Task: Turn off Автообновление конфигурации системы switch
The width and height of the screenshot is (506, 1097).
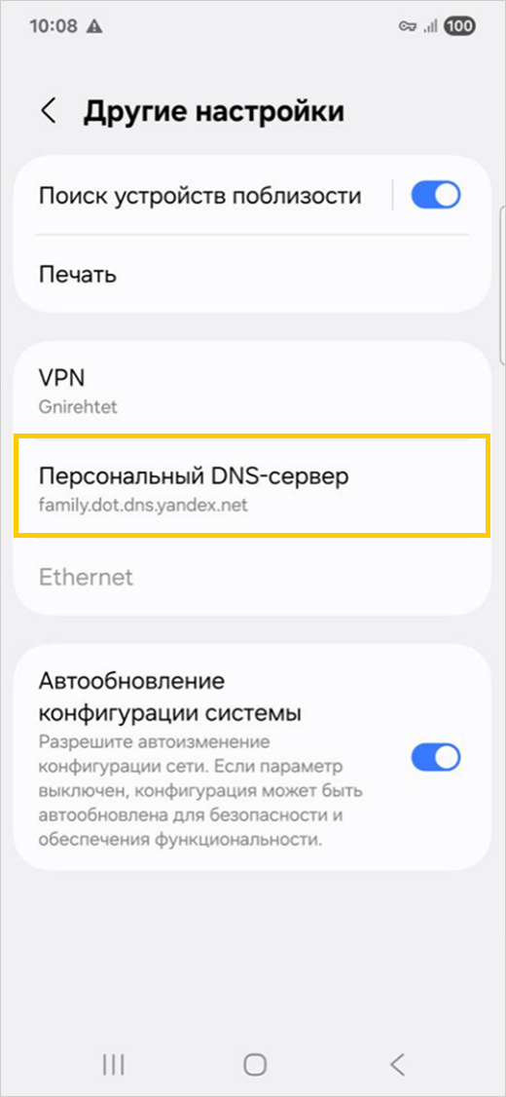Action: tap(435, 758)
